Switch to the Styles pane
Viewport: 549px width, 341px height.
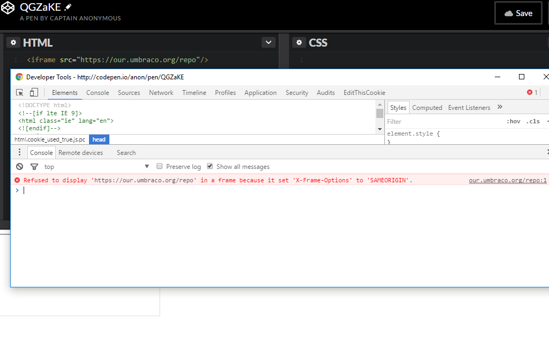[x=398, y=108]
